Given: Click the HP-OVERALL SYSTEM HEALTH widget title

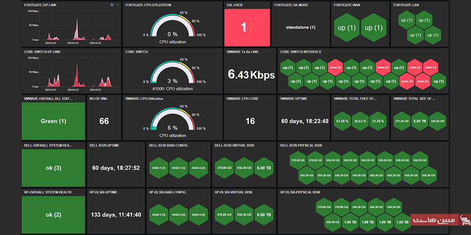Looking at the screenshot, I should (48, 192).
